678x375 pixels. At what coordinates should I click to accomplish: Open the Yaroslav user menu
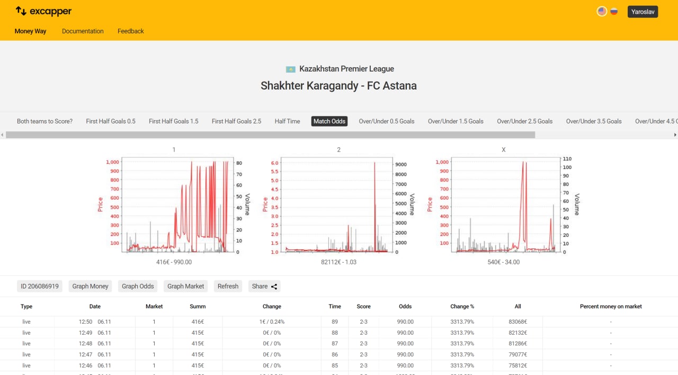click(643, 12)
